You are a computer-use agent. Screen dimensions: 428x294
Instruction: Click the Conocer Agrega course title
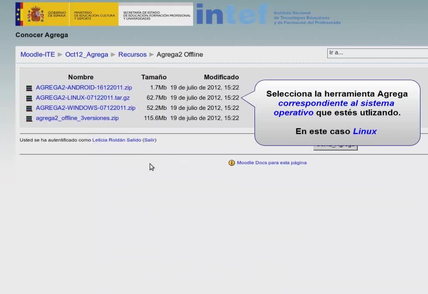tap(42, 35)
